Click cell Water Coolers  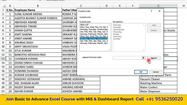[x=158, y=87]
